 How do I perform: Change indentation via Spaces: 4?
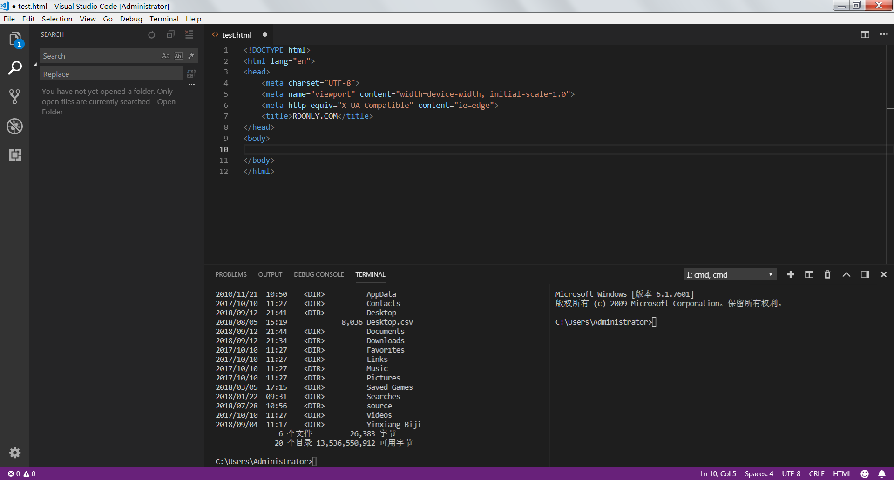click(x=759, y=474)
